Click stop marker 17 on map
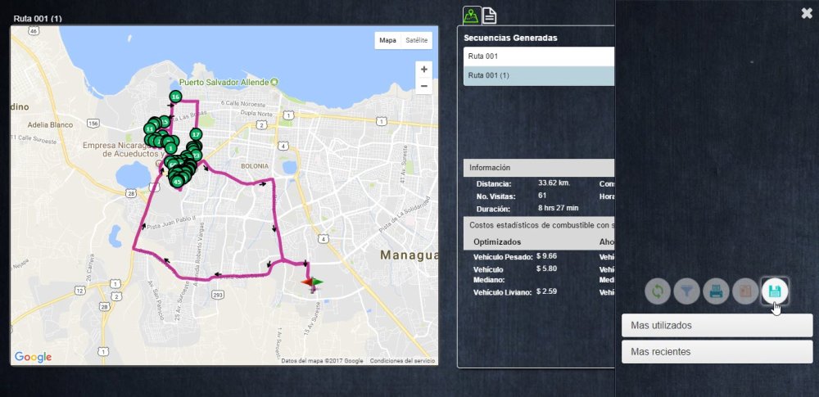This screenshot has width=819, height=397. (196, 134)
